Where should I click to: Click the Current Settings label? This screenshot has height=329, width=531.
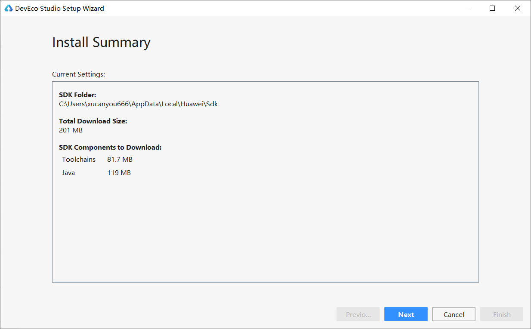78,74
